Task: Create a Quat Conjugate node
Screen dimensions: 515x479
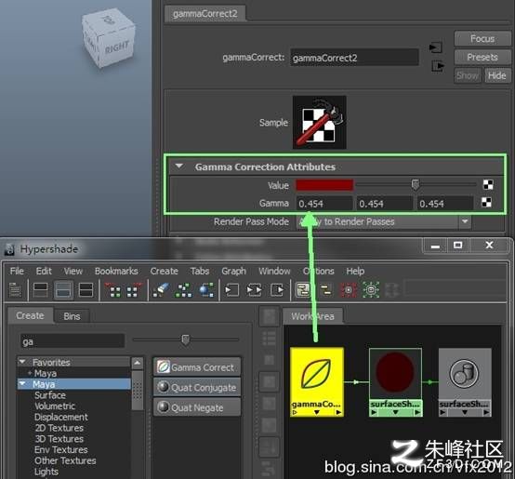Action: (197, 387)
